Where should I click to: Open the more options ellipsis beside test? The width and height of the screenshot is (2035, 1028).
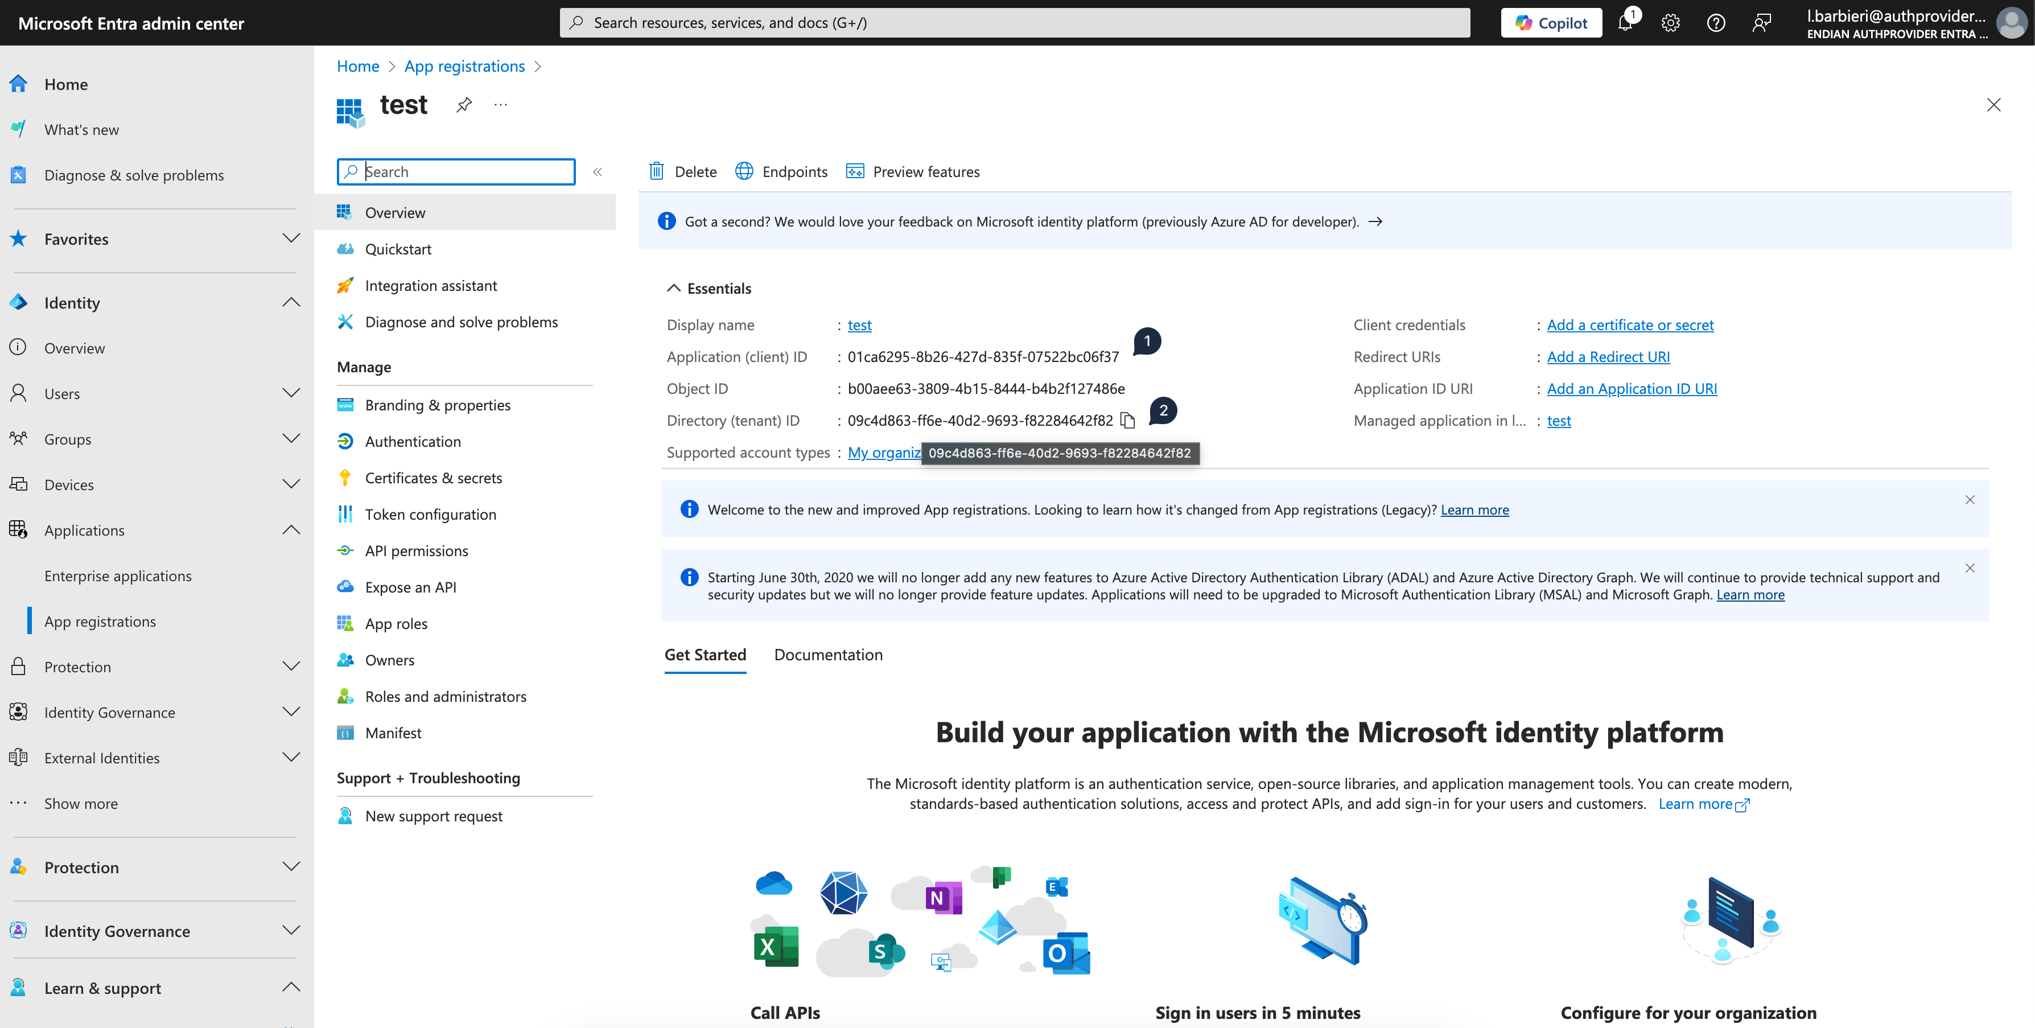(x=501, y=104)
